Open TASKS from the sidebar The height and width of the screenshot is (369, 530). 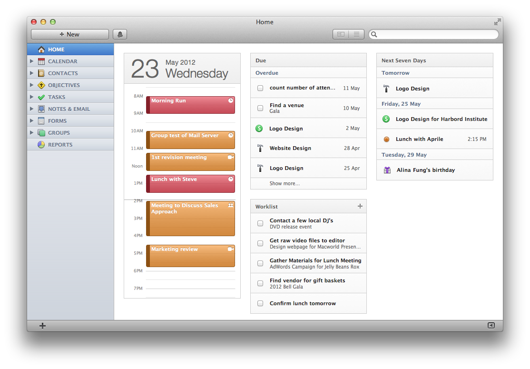70,97
